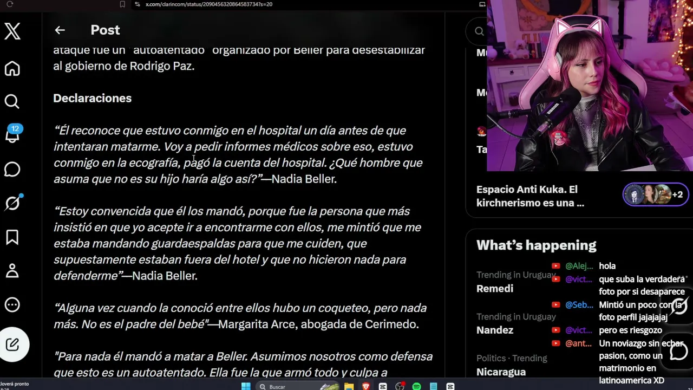Click chat username "@ant..."
The width and height of the screenshot is (693, 390).
click(x=579, y=343)
